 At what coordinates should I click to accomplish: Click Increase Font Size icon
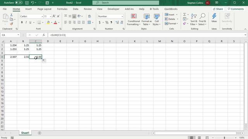(x=54, y=16)
